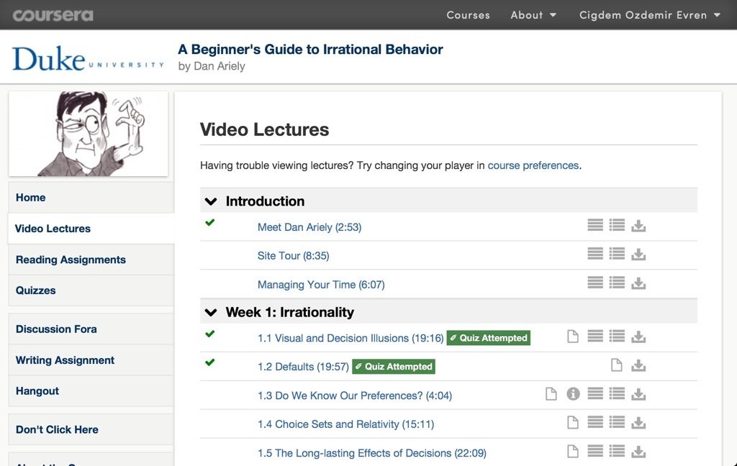Screen dimensions: 737x466
Task: Click the info icon for lecture 1.3
Action: (573, 394)
